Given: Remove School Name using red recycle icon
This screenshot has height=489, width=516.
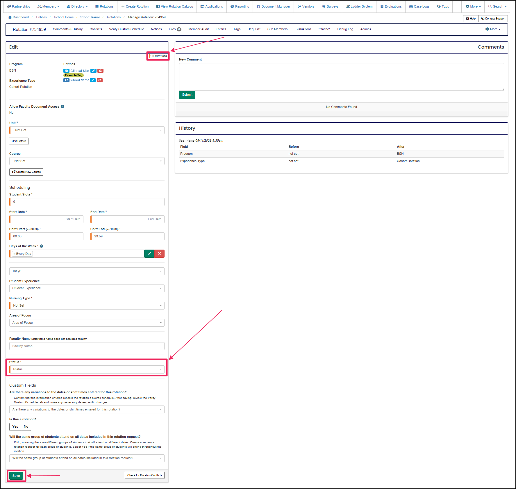Looking at the screenshot, I should click(100, 80).
